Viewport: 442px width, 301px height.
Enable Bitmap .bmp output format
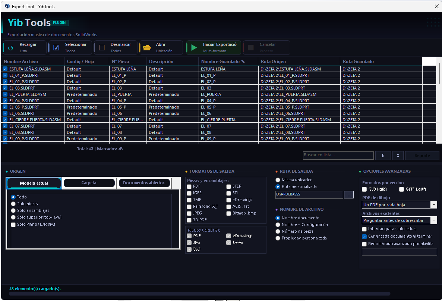(x=228, y=214)
